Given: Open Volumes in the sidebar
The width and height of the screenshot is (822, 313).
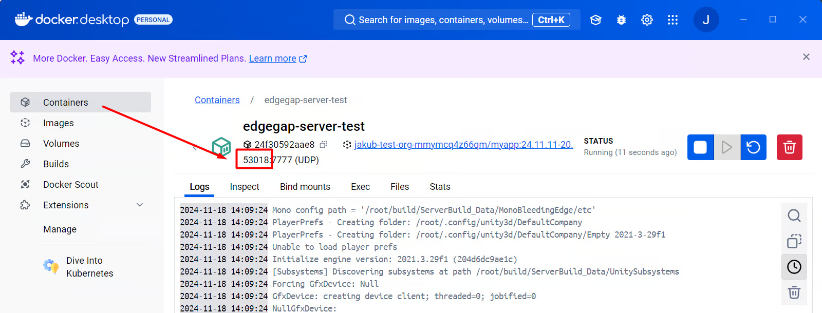Looking at the screenshot, I should click(x=80, y=144).
